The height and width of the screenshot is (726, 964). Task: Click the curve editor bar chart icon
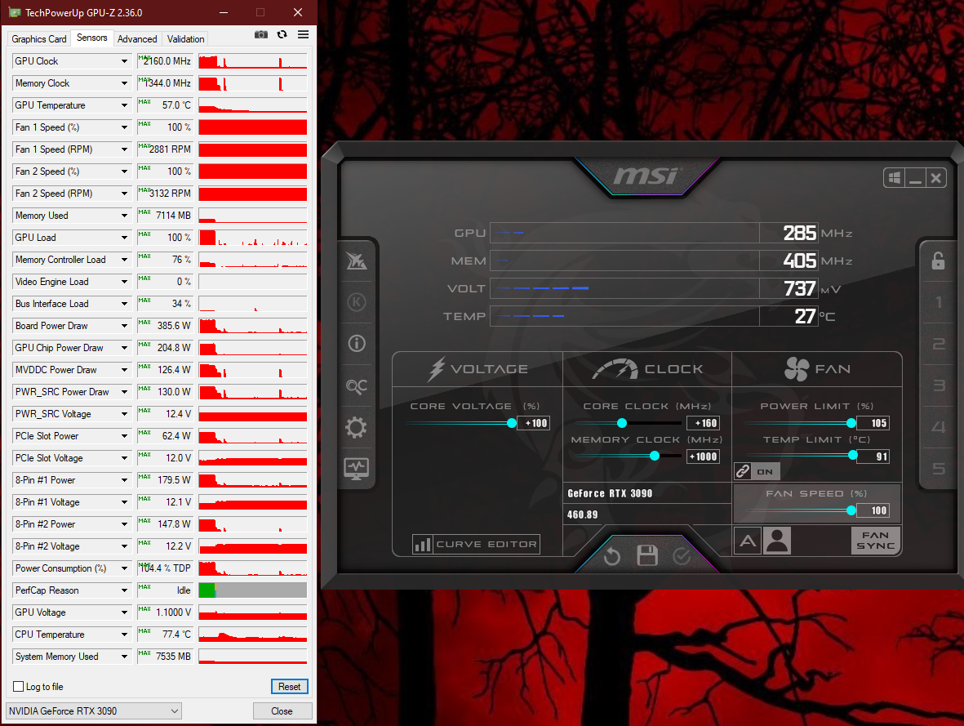click(x=423, y=545)
